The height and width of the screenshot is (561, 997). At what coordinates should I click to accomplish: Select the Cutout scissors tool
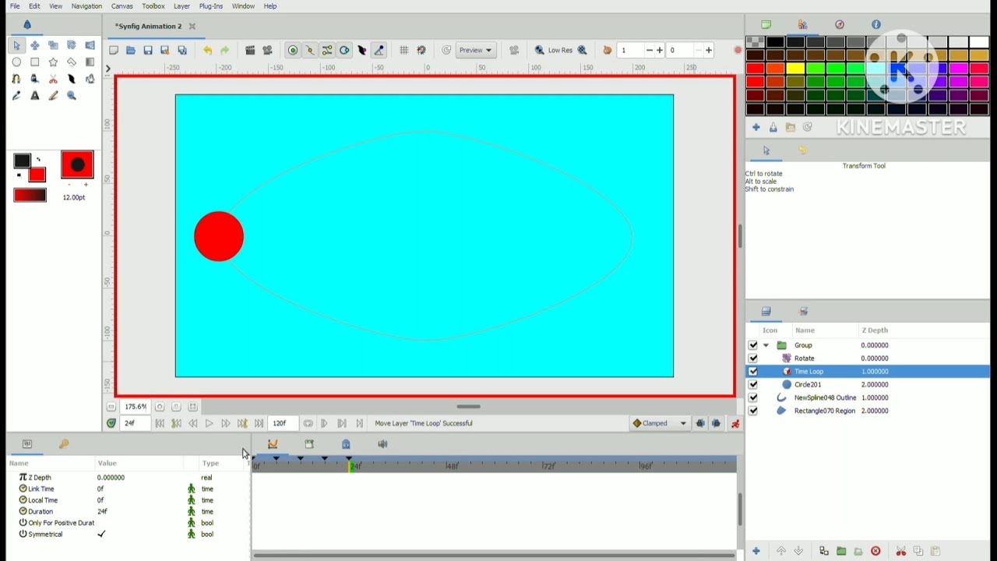pos(53,79)
